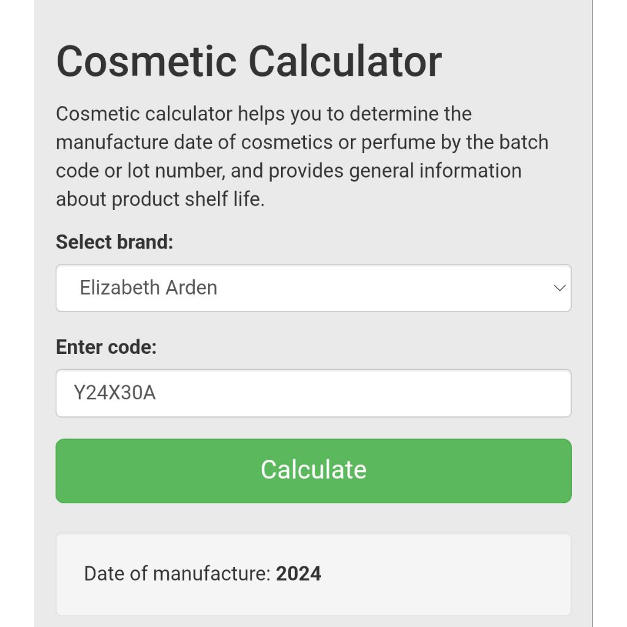The height and width of the screenshot is (627, 627).
Task: Click the description paragraph under the heading
Action: 301,156
